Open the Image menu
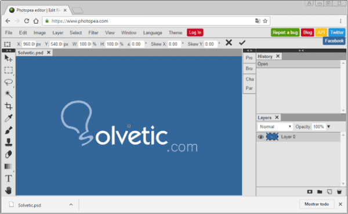 39,33
